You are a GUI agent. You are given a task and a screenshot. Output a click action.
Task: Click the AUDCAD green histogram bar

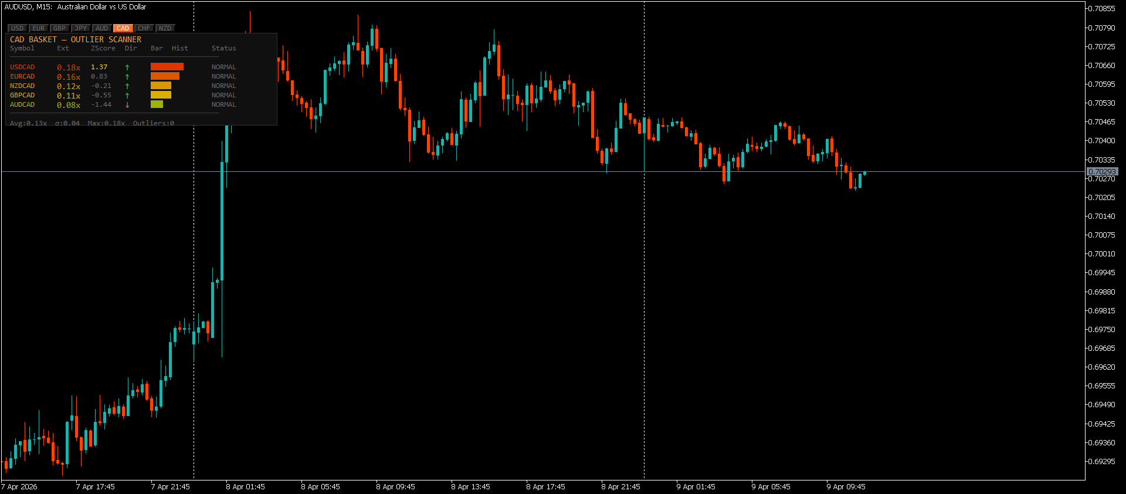click(x=157, y=104)
